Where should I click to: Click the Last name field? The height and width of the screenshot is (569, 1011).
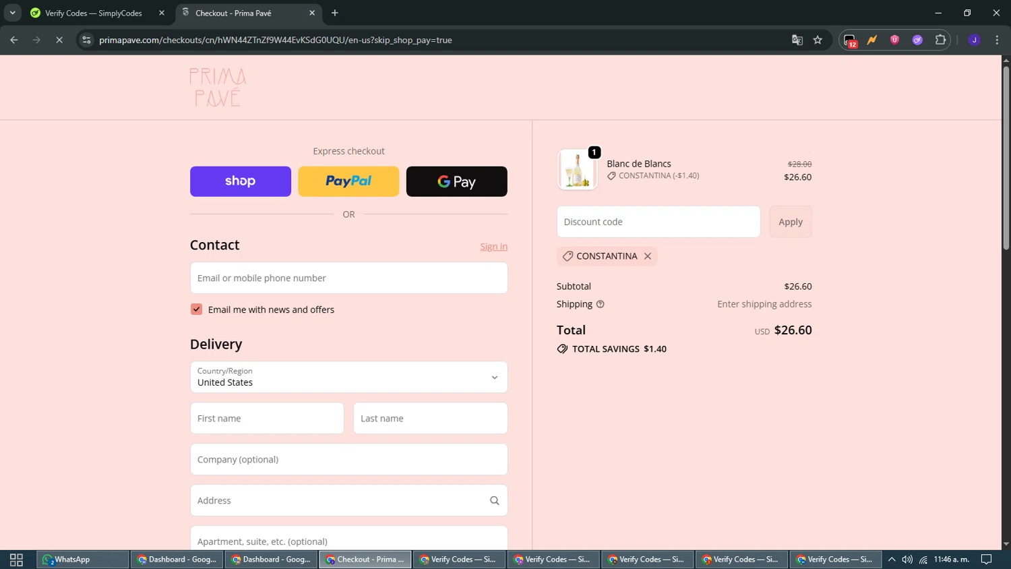tap(430, 418)
